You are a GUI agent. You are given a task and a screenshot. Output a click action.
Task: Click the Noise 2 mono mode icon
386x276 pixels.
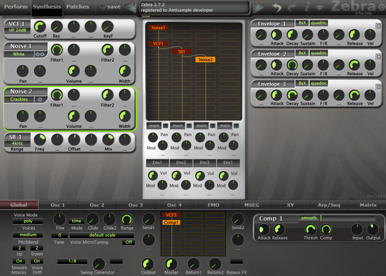click(x=40, y=99)
